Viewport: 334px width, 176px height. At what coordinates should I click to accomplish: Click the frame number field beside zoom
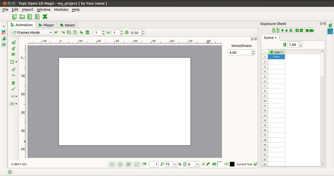coord(154,164)
